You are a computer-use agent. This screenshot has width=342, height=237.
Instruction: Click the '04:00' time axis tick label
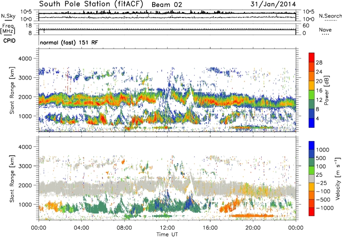(x=81, y=228)
